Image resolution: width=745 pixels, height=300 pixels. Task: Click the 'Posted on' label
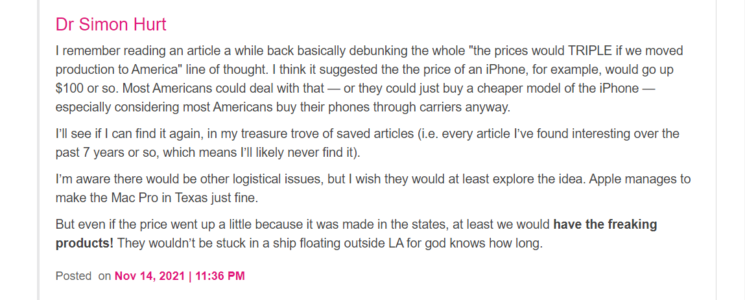point(83,276)
